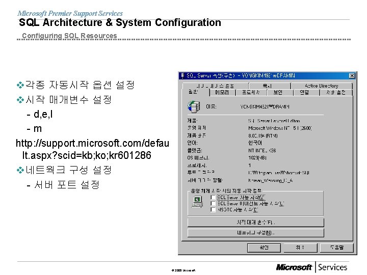The image size is (367, 275).
Task: Click the NT INTEL X86 platform value
Action: (x=262, y=151)
